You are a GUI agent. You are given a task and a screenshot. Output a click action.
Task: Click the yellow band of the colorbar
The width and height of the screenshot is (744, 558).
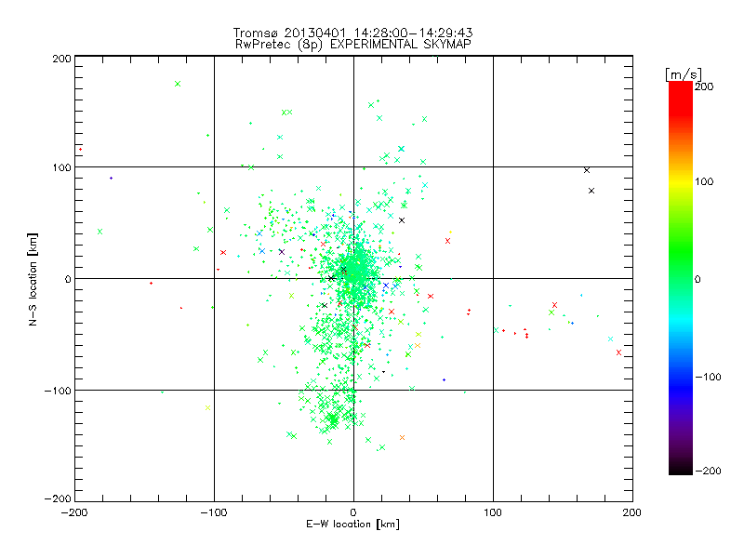[x=681, y=181]
